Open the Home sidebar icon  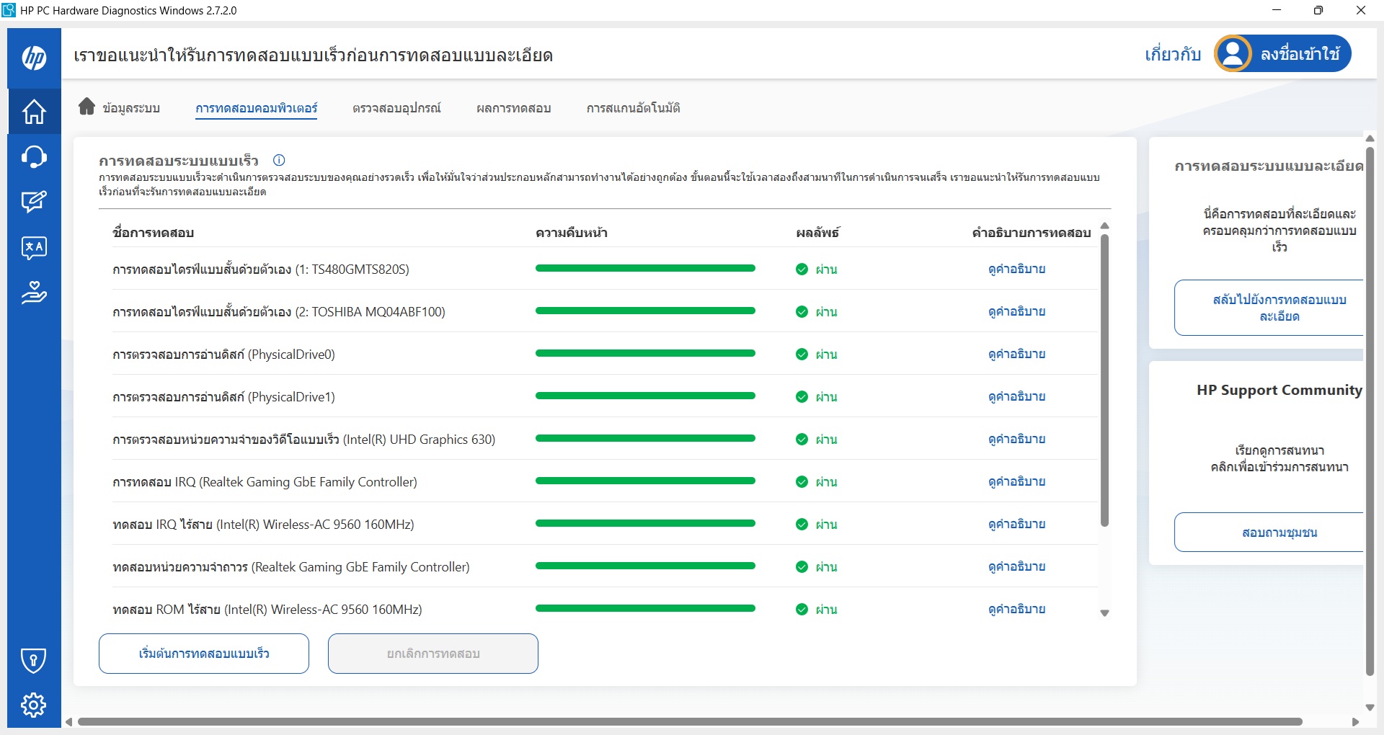tap(34, 112)
